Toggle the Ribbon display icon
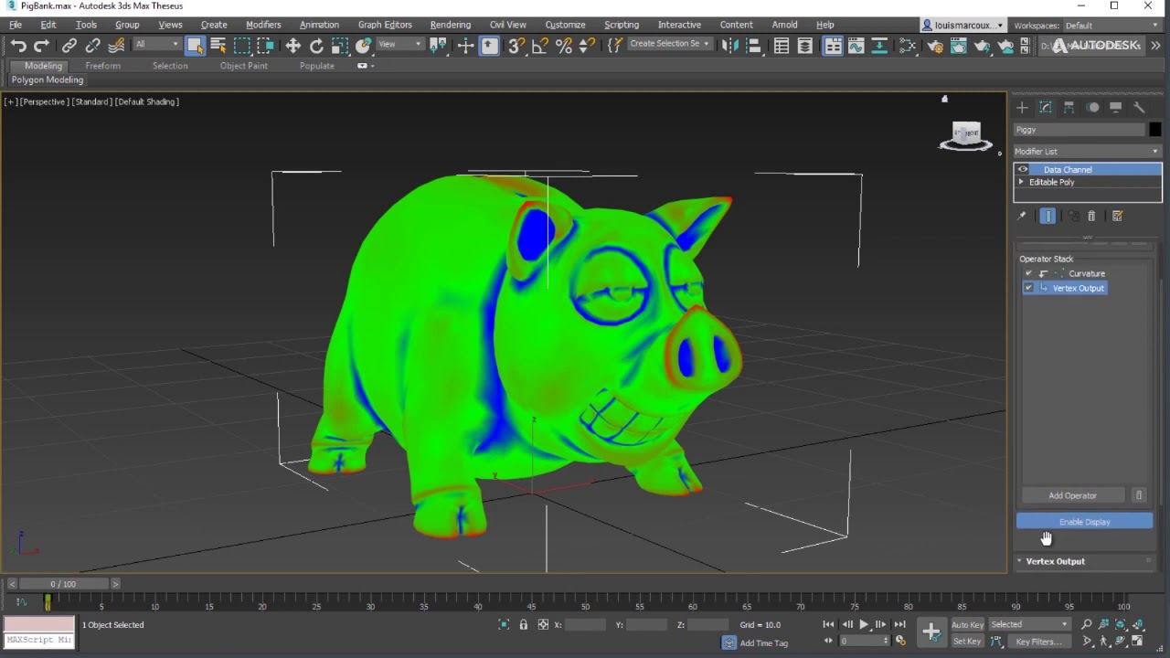This screenshot has width=1170, height=658. [833, 46]
